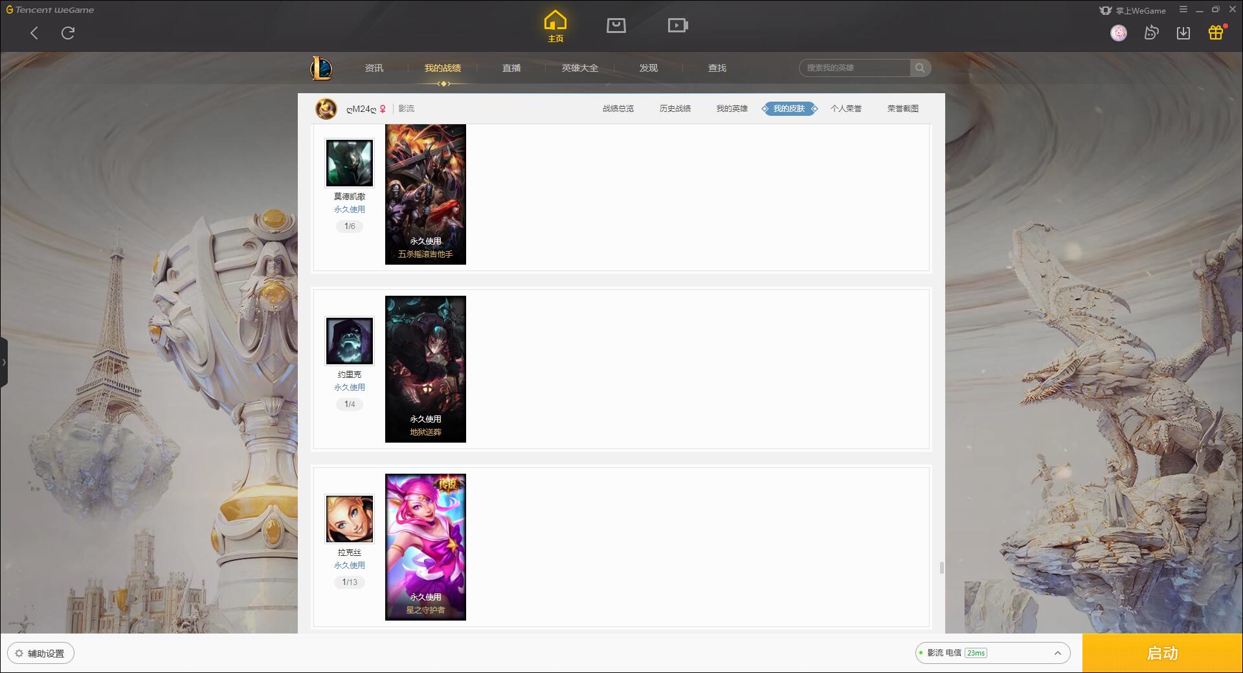Click the 启动 launch button
Screen dimensions: 1243x673
coord(1163,653)
